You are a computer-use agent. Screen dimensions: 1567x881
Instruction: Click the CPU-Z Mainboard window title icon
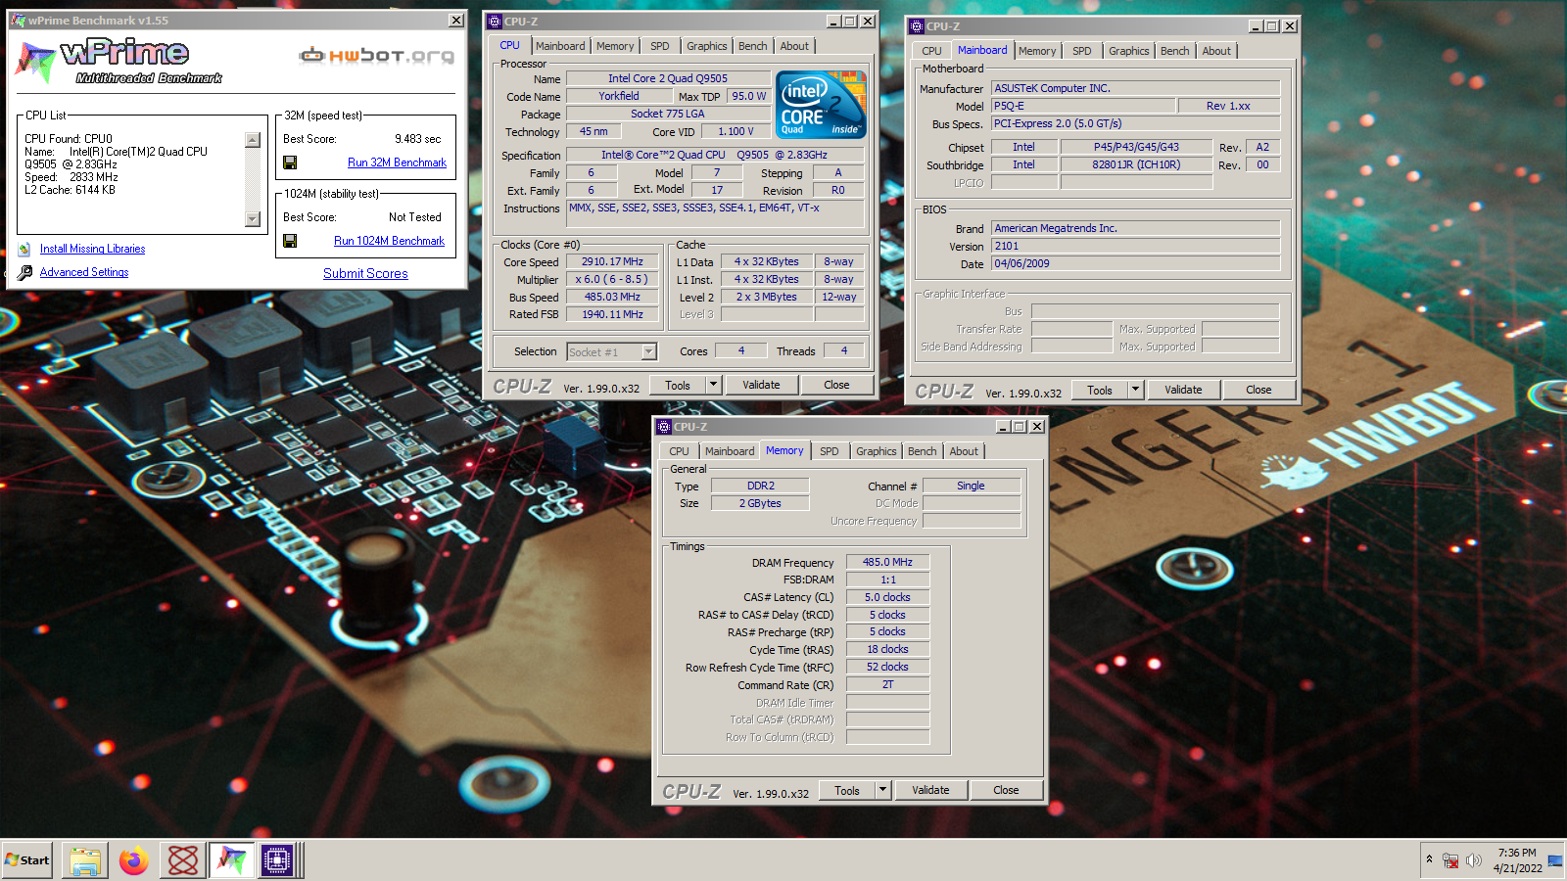pyautogui.click(x=917, y=26)
